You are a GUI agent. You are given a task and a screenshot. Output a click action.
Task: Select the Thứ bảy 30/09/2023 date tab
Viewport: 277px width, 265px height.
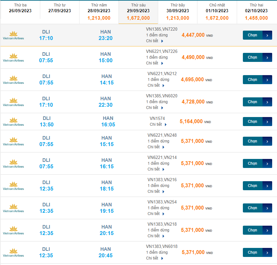click(x=178, y=12)
